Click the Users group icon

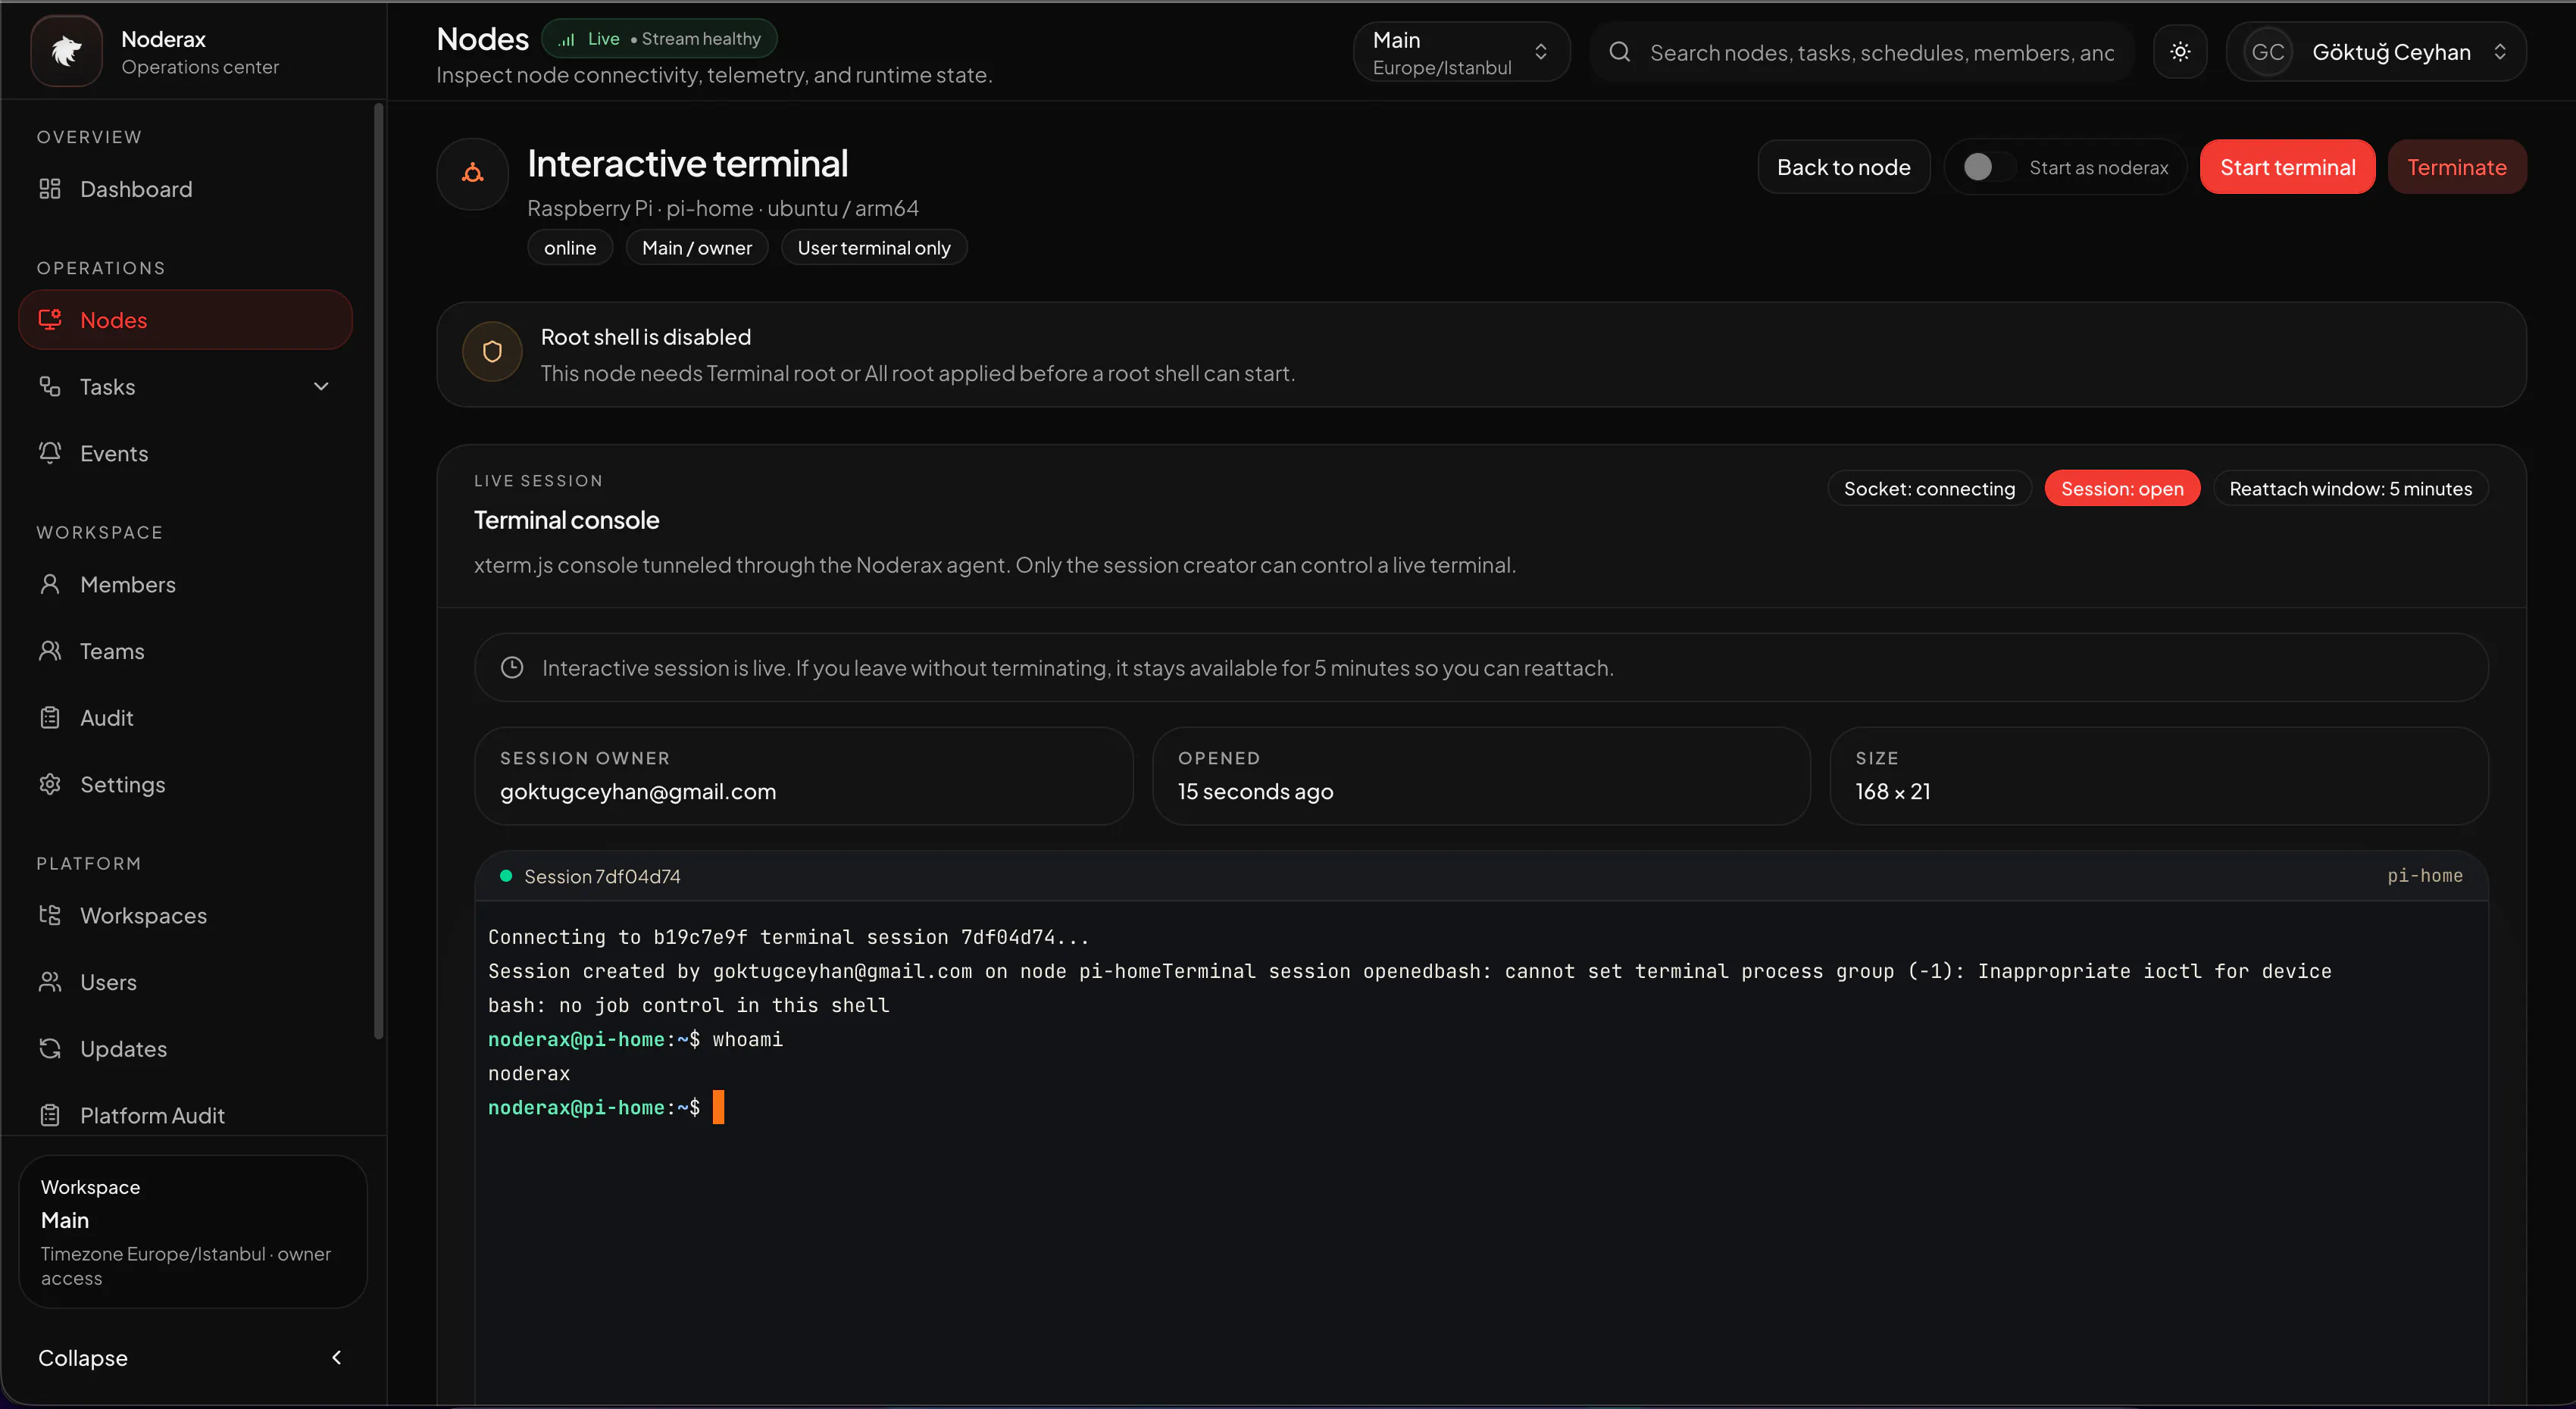[50, 982]
